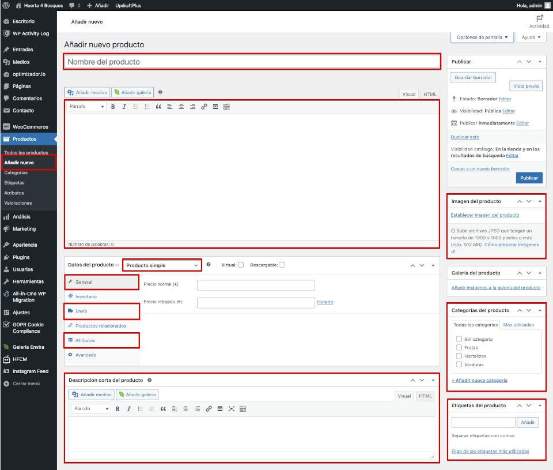This screenshot has height=470, width=553.
Task: Click the bulleted list icon in main editor
Action: pos(135,107)
